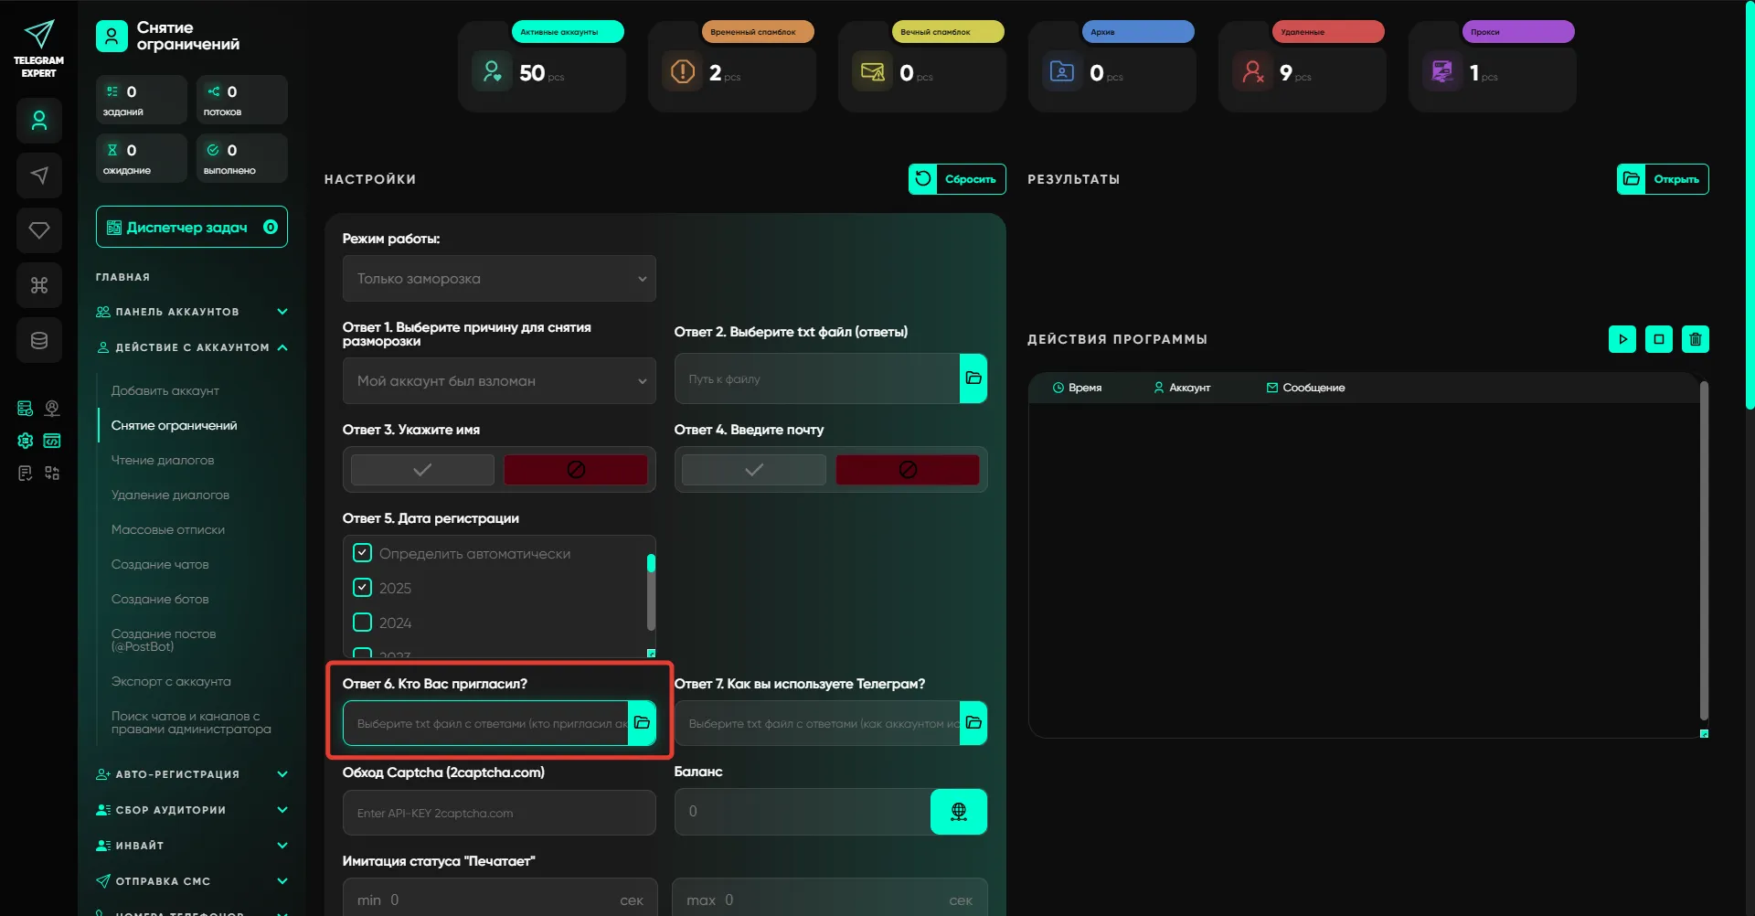The height and width of the screenshot is (916, 1755).
Task: Click the permanent spamblock mail icon
Action: (873, 71)
